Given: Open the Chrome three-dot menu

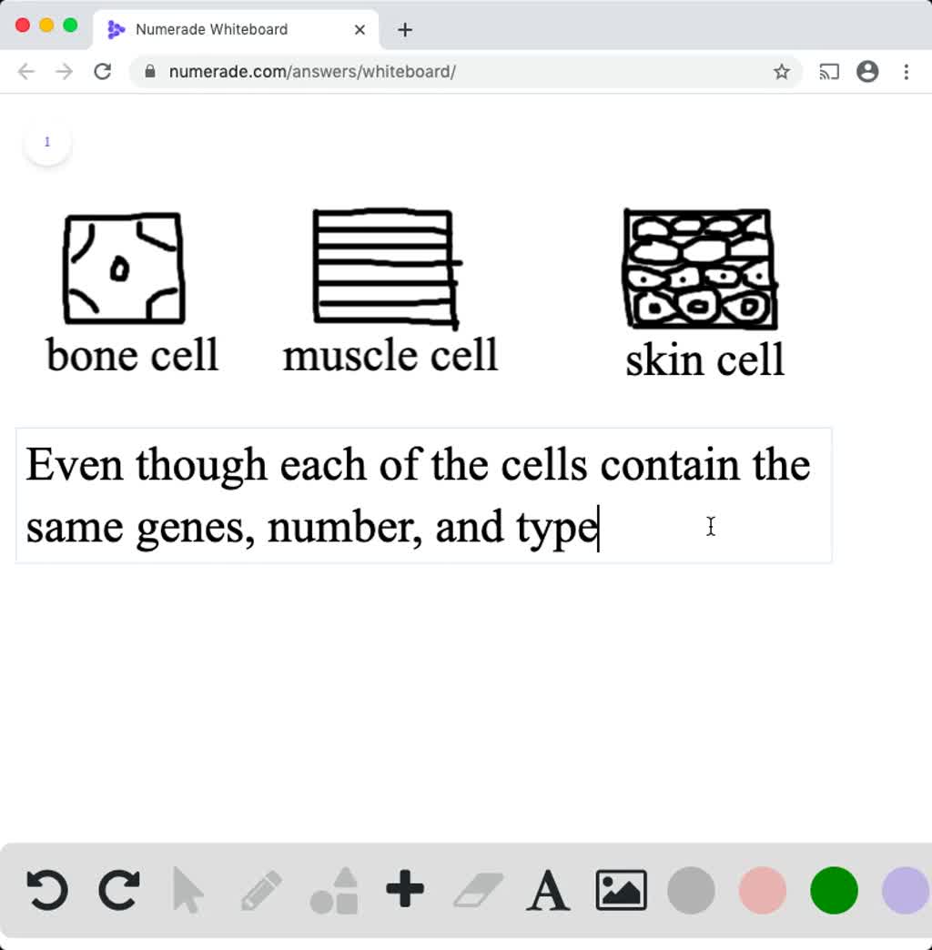Looking at the screenshot, I should tap(907, 71).
